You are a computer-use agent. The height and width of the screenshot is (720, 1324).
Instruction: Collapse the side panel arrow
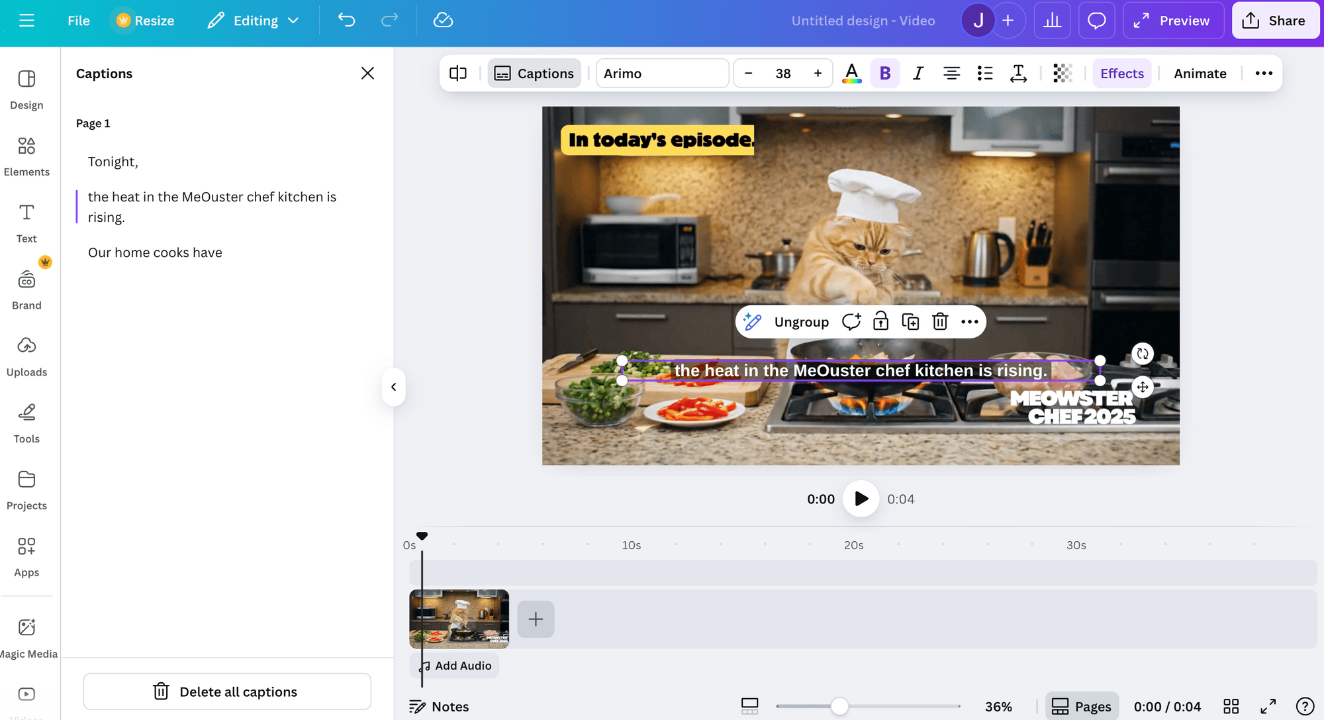pyautogui.click(x=393, y=387)
